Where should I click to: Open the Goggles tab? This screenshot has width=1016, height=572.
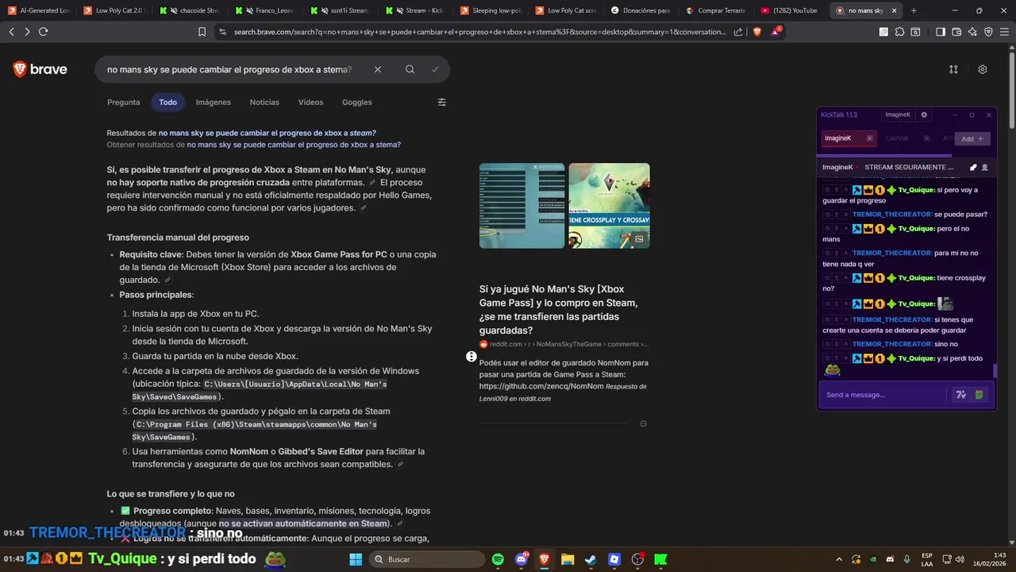(357, 102)
